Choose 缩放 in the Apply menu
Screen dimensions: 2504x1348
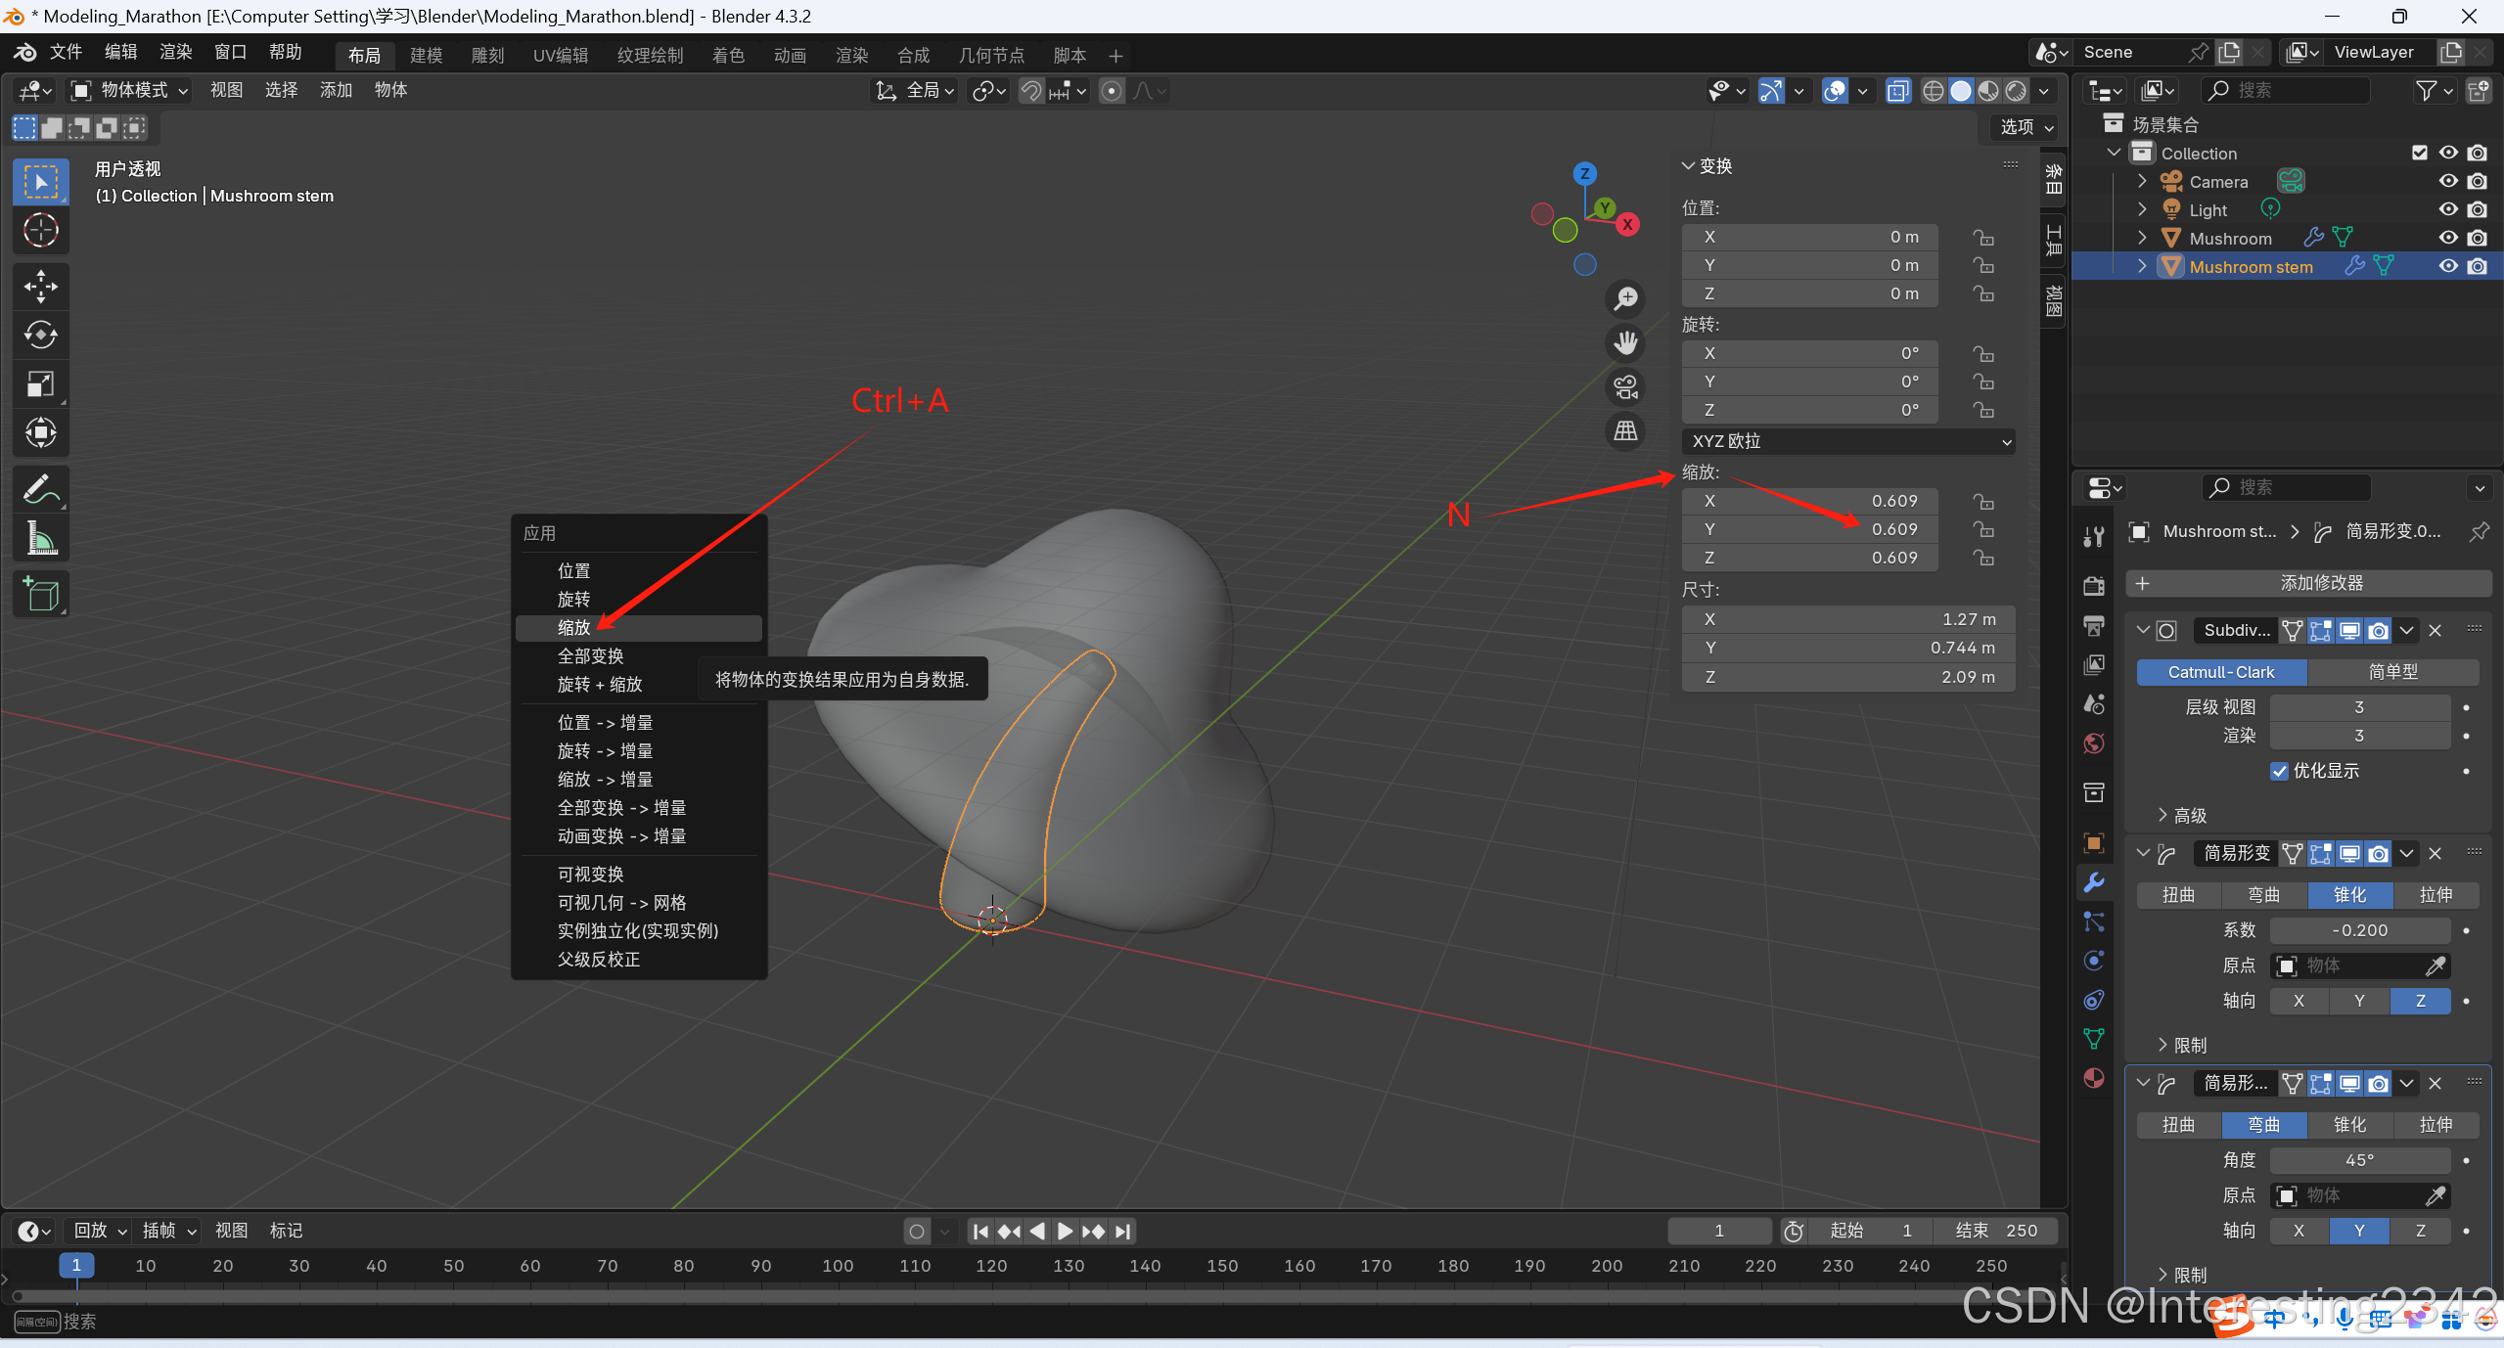click(574, 628)
